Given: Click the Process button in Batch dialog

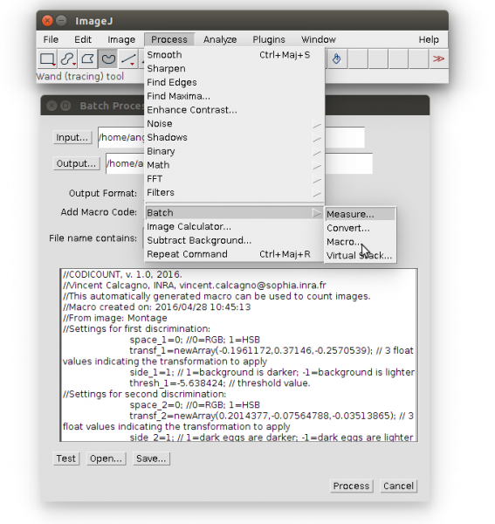Looking at the screenshot, I should coord(351,486).
